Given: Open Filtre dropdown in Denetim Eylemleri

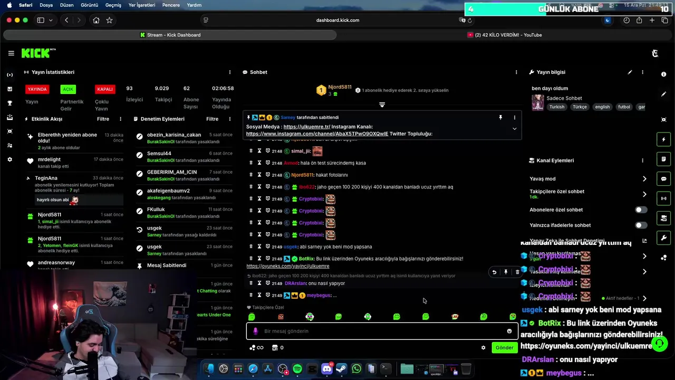Looking at the screenshot, I should [x=212, y=119].
